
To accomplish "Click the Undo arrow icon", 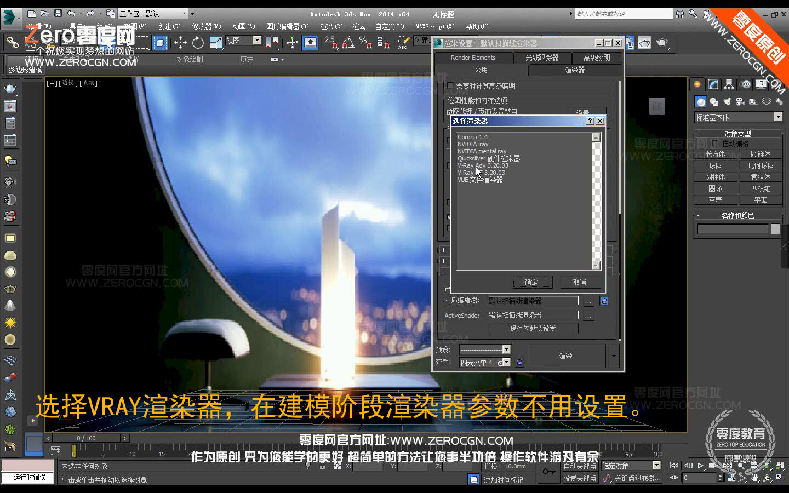I will click(x=71, y=14).
